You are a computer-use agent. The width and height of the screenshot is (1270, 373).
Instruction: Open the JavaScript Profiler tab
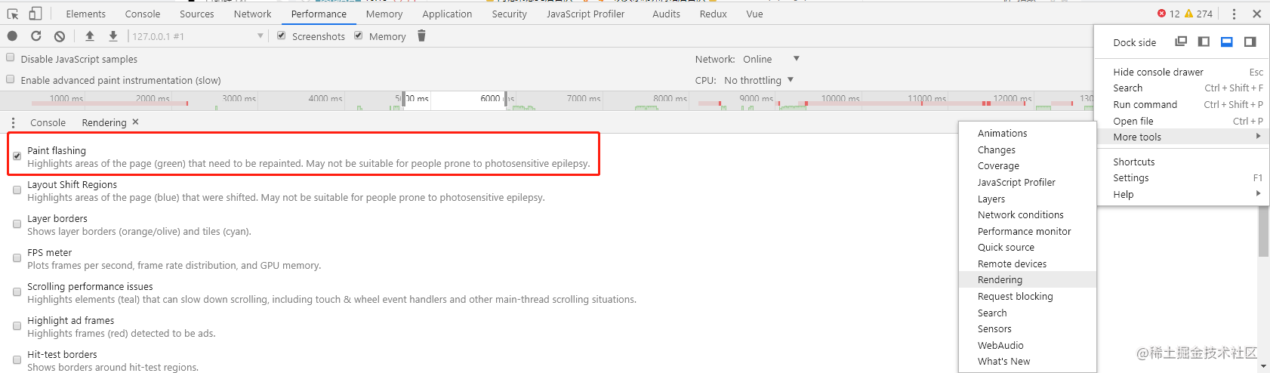click(x=586, y=14)
